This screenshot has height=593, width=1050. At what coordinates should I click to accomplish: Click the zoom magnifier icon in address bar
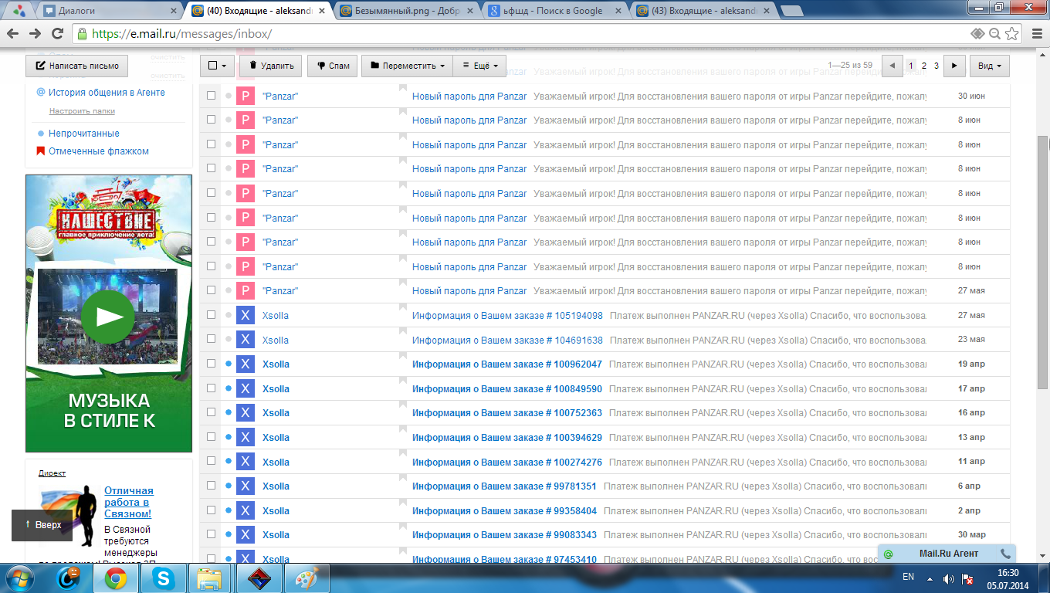994,33
